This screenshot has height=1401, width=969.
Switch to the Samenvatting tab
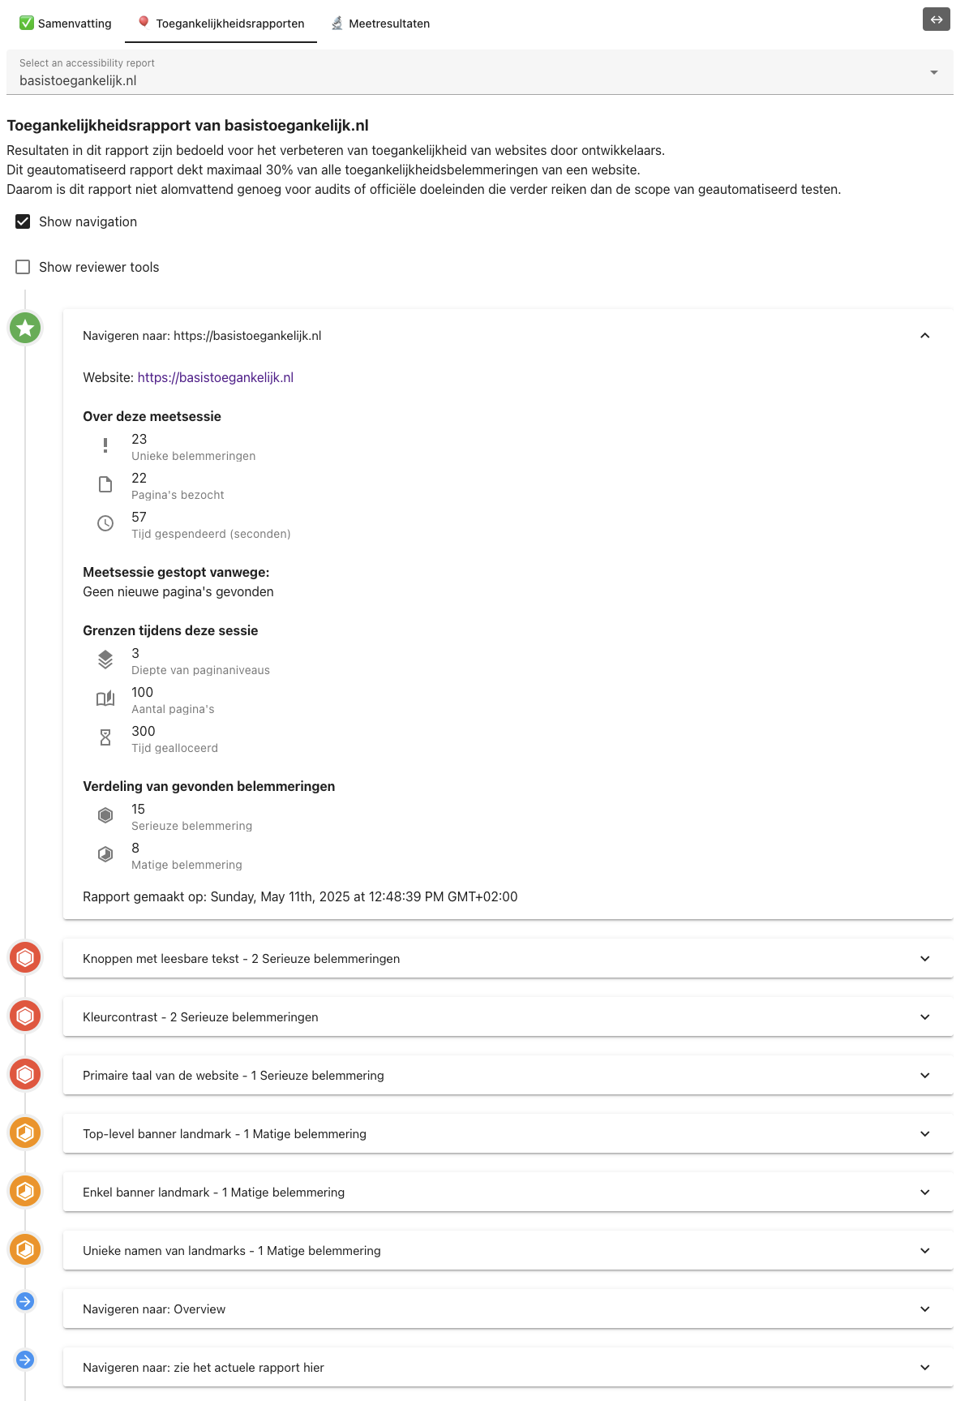click(x=66, y=24)
